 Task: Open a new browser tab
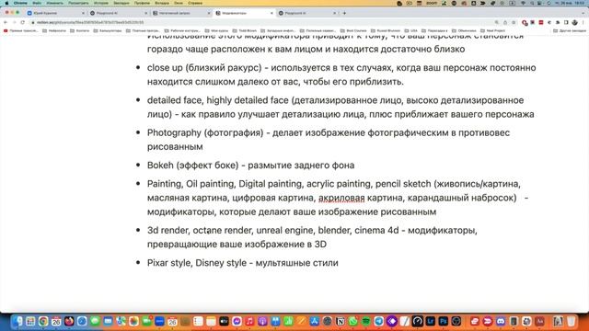tap(344, 13)
